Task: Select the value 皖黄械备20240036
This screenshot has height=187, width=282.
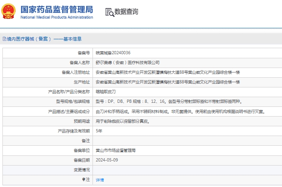Action: click(113, 53)
